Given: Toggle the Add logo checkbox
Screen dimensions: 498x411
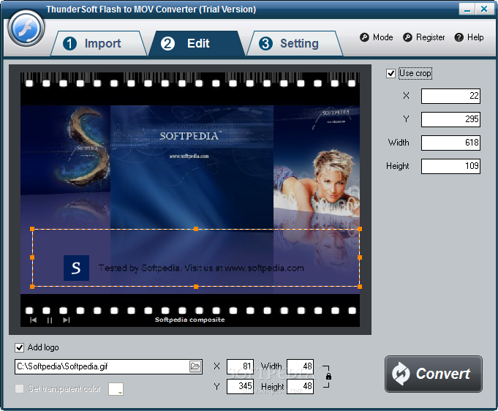Looking at the screenshot, I should click(x=19, y=347).
